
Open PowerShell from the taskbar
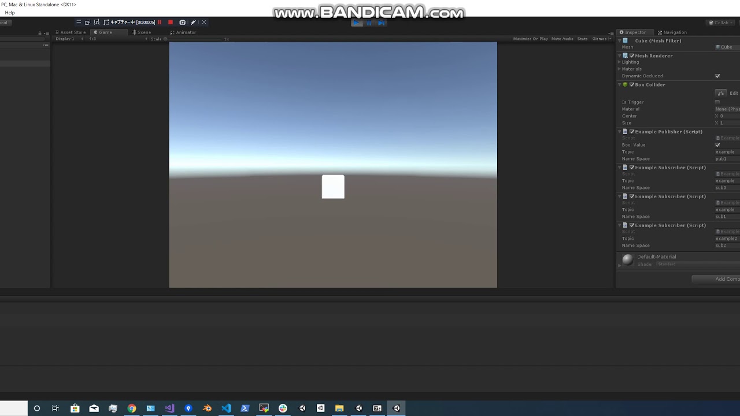[245, 408]
